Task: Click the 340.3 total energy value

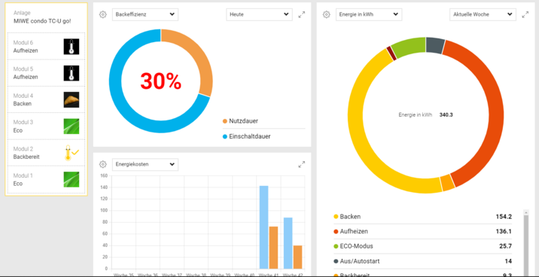Action: [x=446, y=114]
